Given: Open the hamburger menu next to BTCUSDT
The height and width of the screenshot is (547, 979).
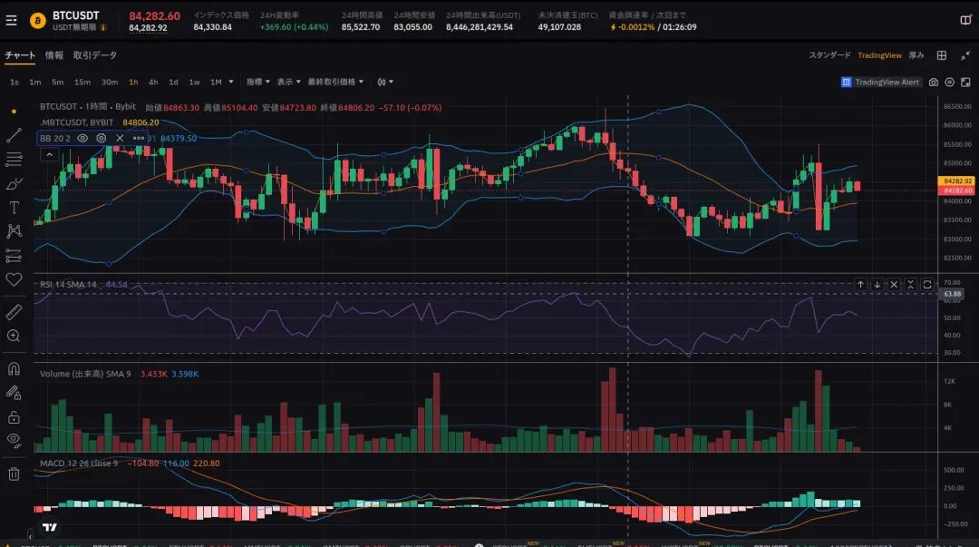Looking at the screenshot, I should tap(11, 21).
